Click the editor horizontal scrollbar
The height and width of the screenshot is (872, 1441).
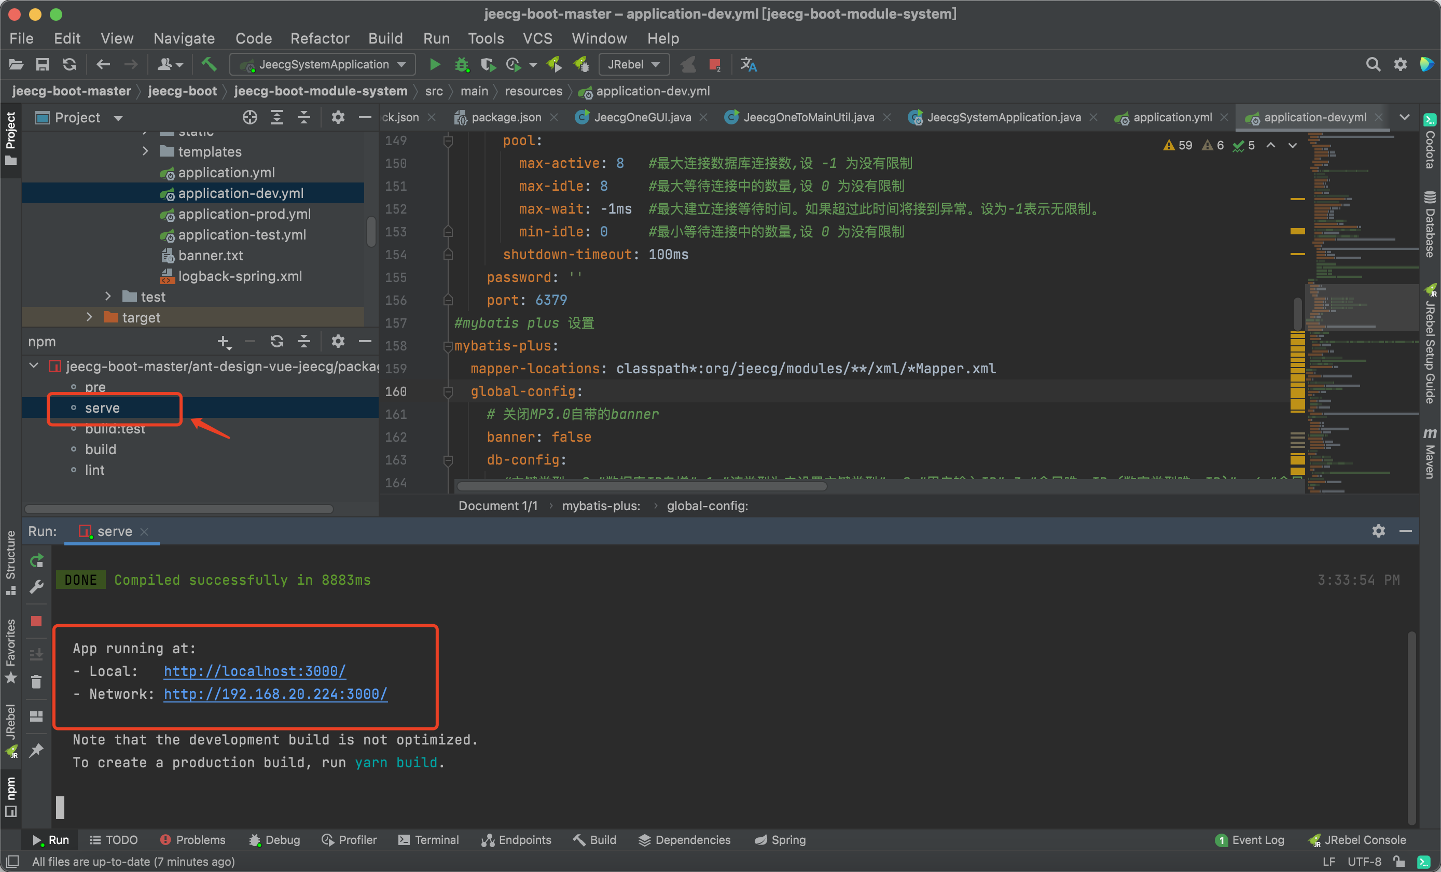[x=642, y=486]
